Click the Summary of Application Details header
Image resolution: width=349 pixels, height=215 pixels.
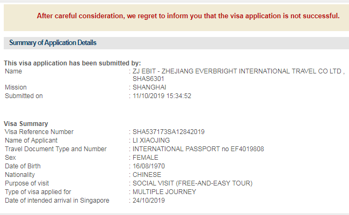click(53, 43)
